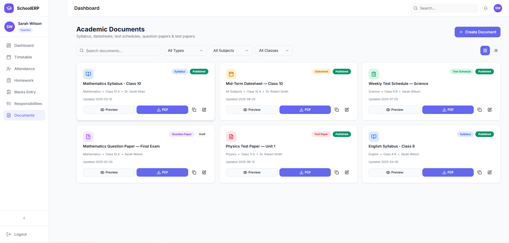Download PDF of Mid-Term Datesheet
This screenshot has height=243, width=509.
[x=305, y=110]
